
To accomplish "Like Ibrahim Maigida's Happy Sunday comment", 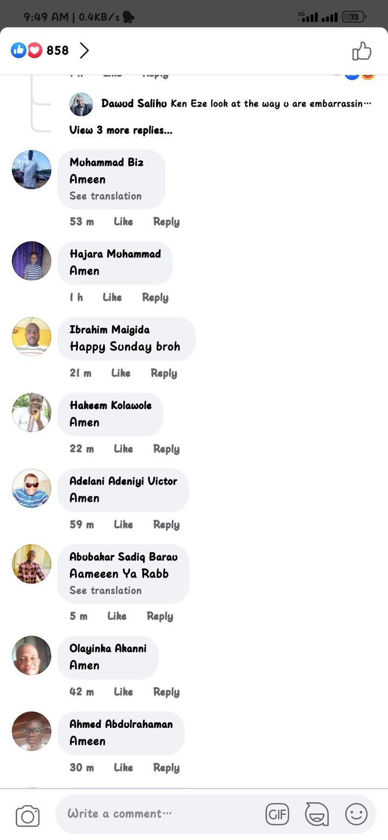I will pyautogui.click(x=121, y=373).
